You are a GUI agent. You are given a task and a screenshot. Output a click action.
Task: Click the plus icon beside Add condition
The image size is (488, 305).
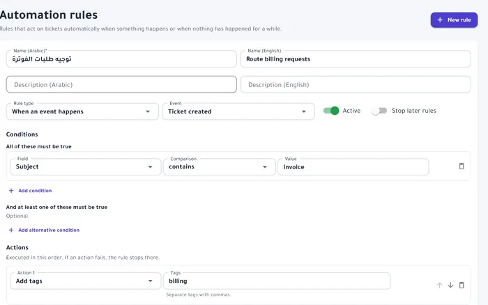pos(11,191)
